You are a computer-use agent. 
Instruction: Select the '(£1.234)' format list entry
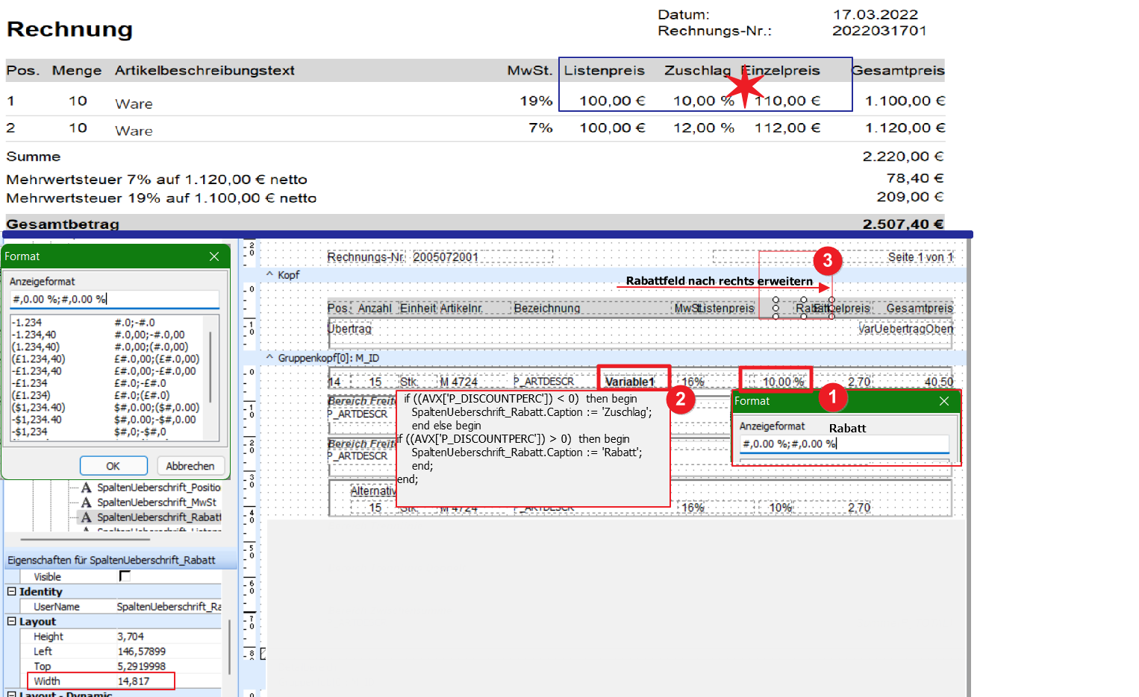(31, 395)
